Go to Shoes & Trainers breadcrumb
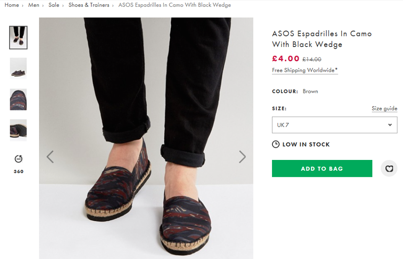403x259 pixels. [x=89, y=5]
